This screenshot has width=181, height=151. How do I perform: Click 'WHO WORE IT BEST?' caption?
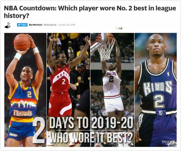[x=91, y=137]
